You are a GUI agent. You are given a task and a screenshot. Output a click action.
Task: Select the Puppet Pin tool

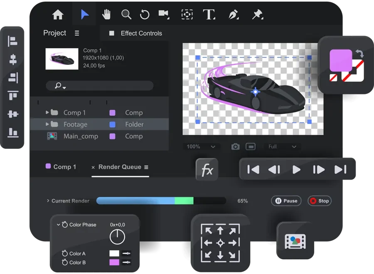click(x=258, y=15)
